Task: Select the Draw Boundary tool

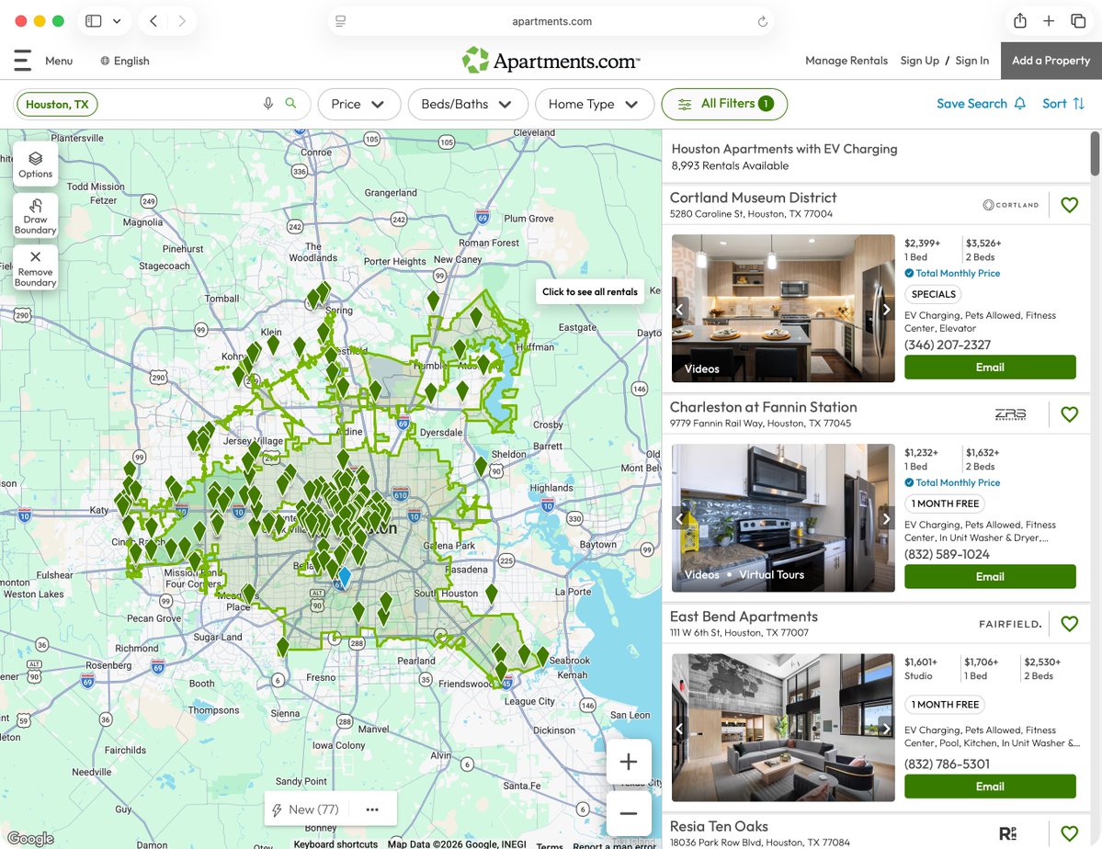Action: pos(35,216)
